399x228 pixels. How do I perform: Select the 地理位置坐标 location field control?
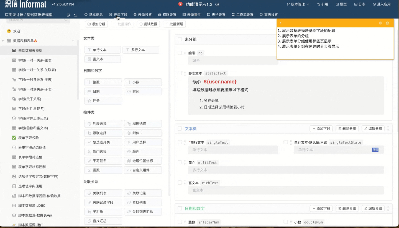pos(143,161)
